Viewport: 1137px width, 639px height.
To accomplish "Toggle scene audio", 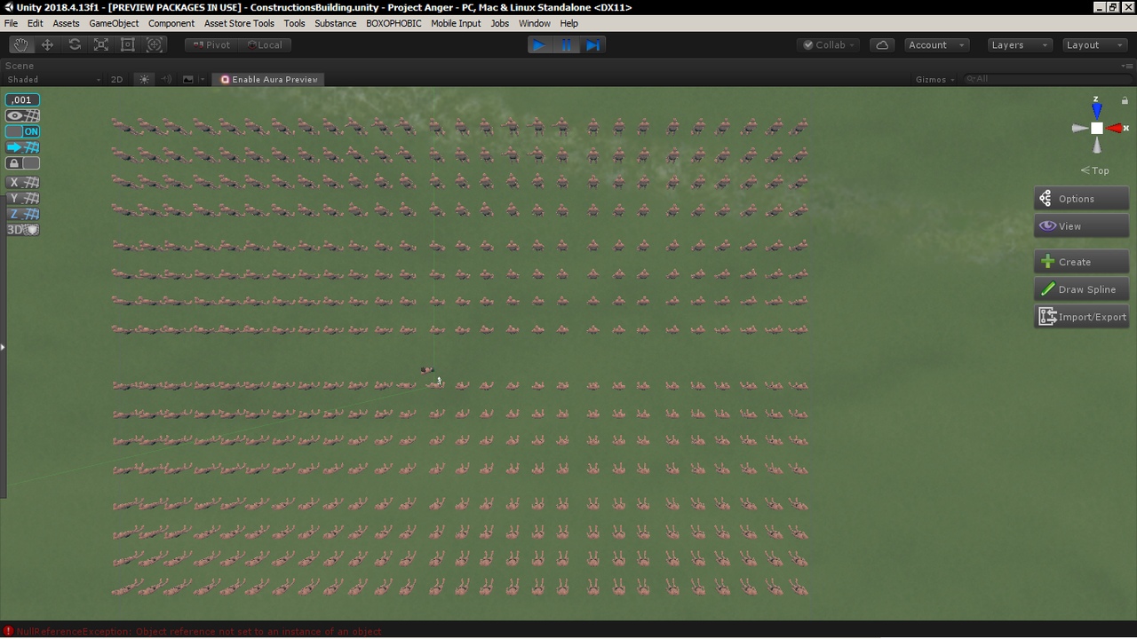I will [x=166, y=79].
